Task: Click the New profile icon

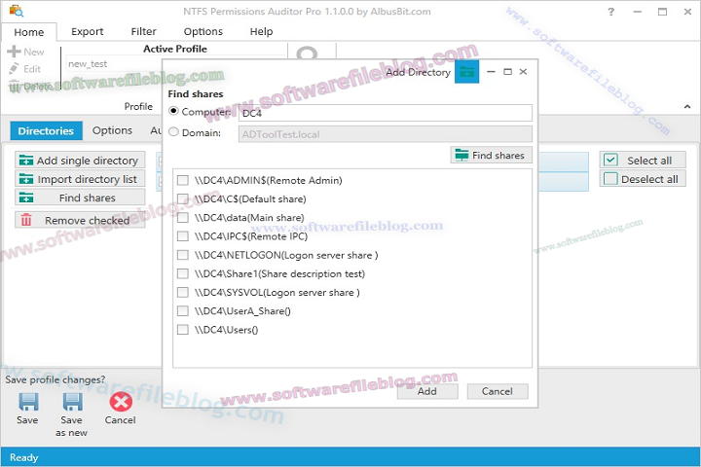Action: pyautogui.click(x=14, y=52)
